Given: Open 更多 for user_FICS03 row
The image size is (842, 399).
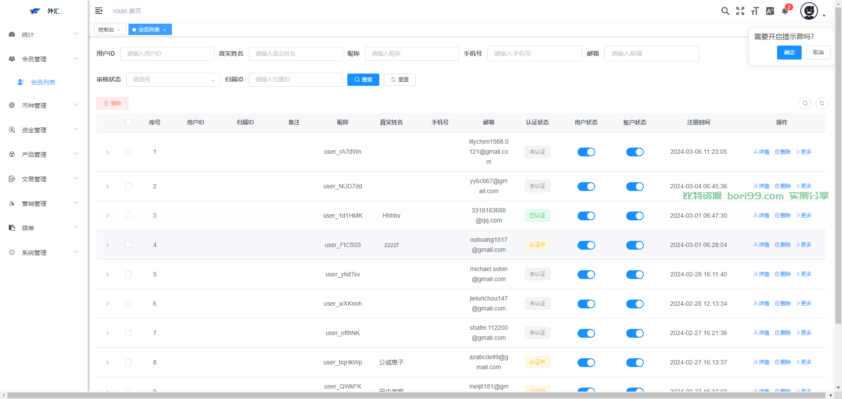Looking at the screenshot, I should (804, 245).
